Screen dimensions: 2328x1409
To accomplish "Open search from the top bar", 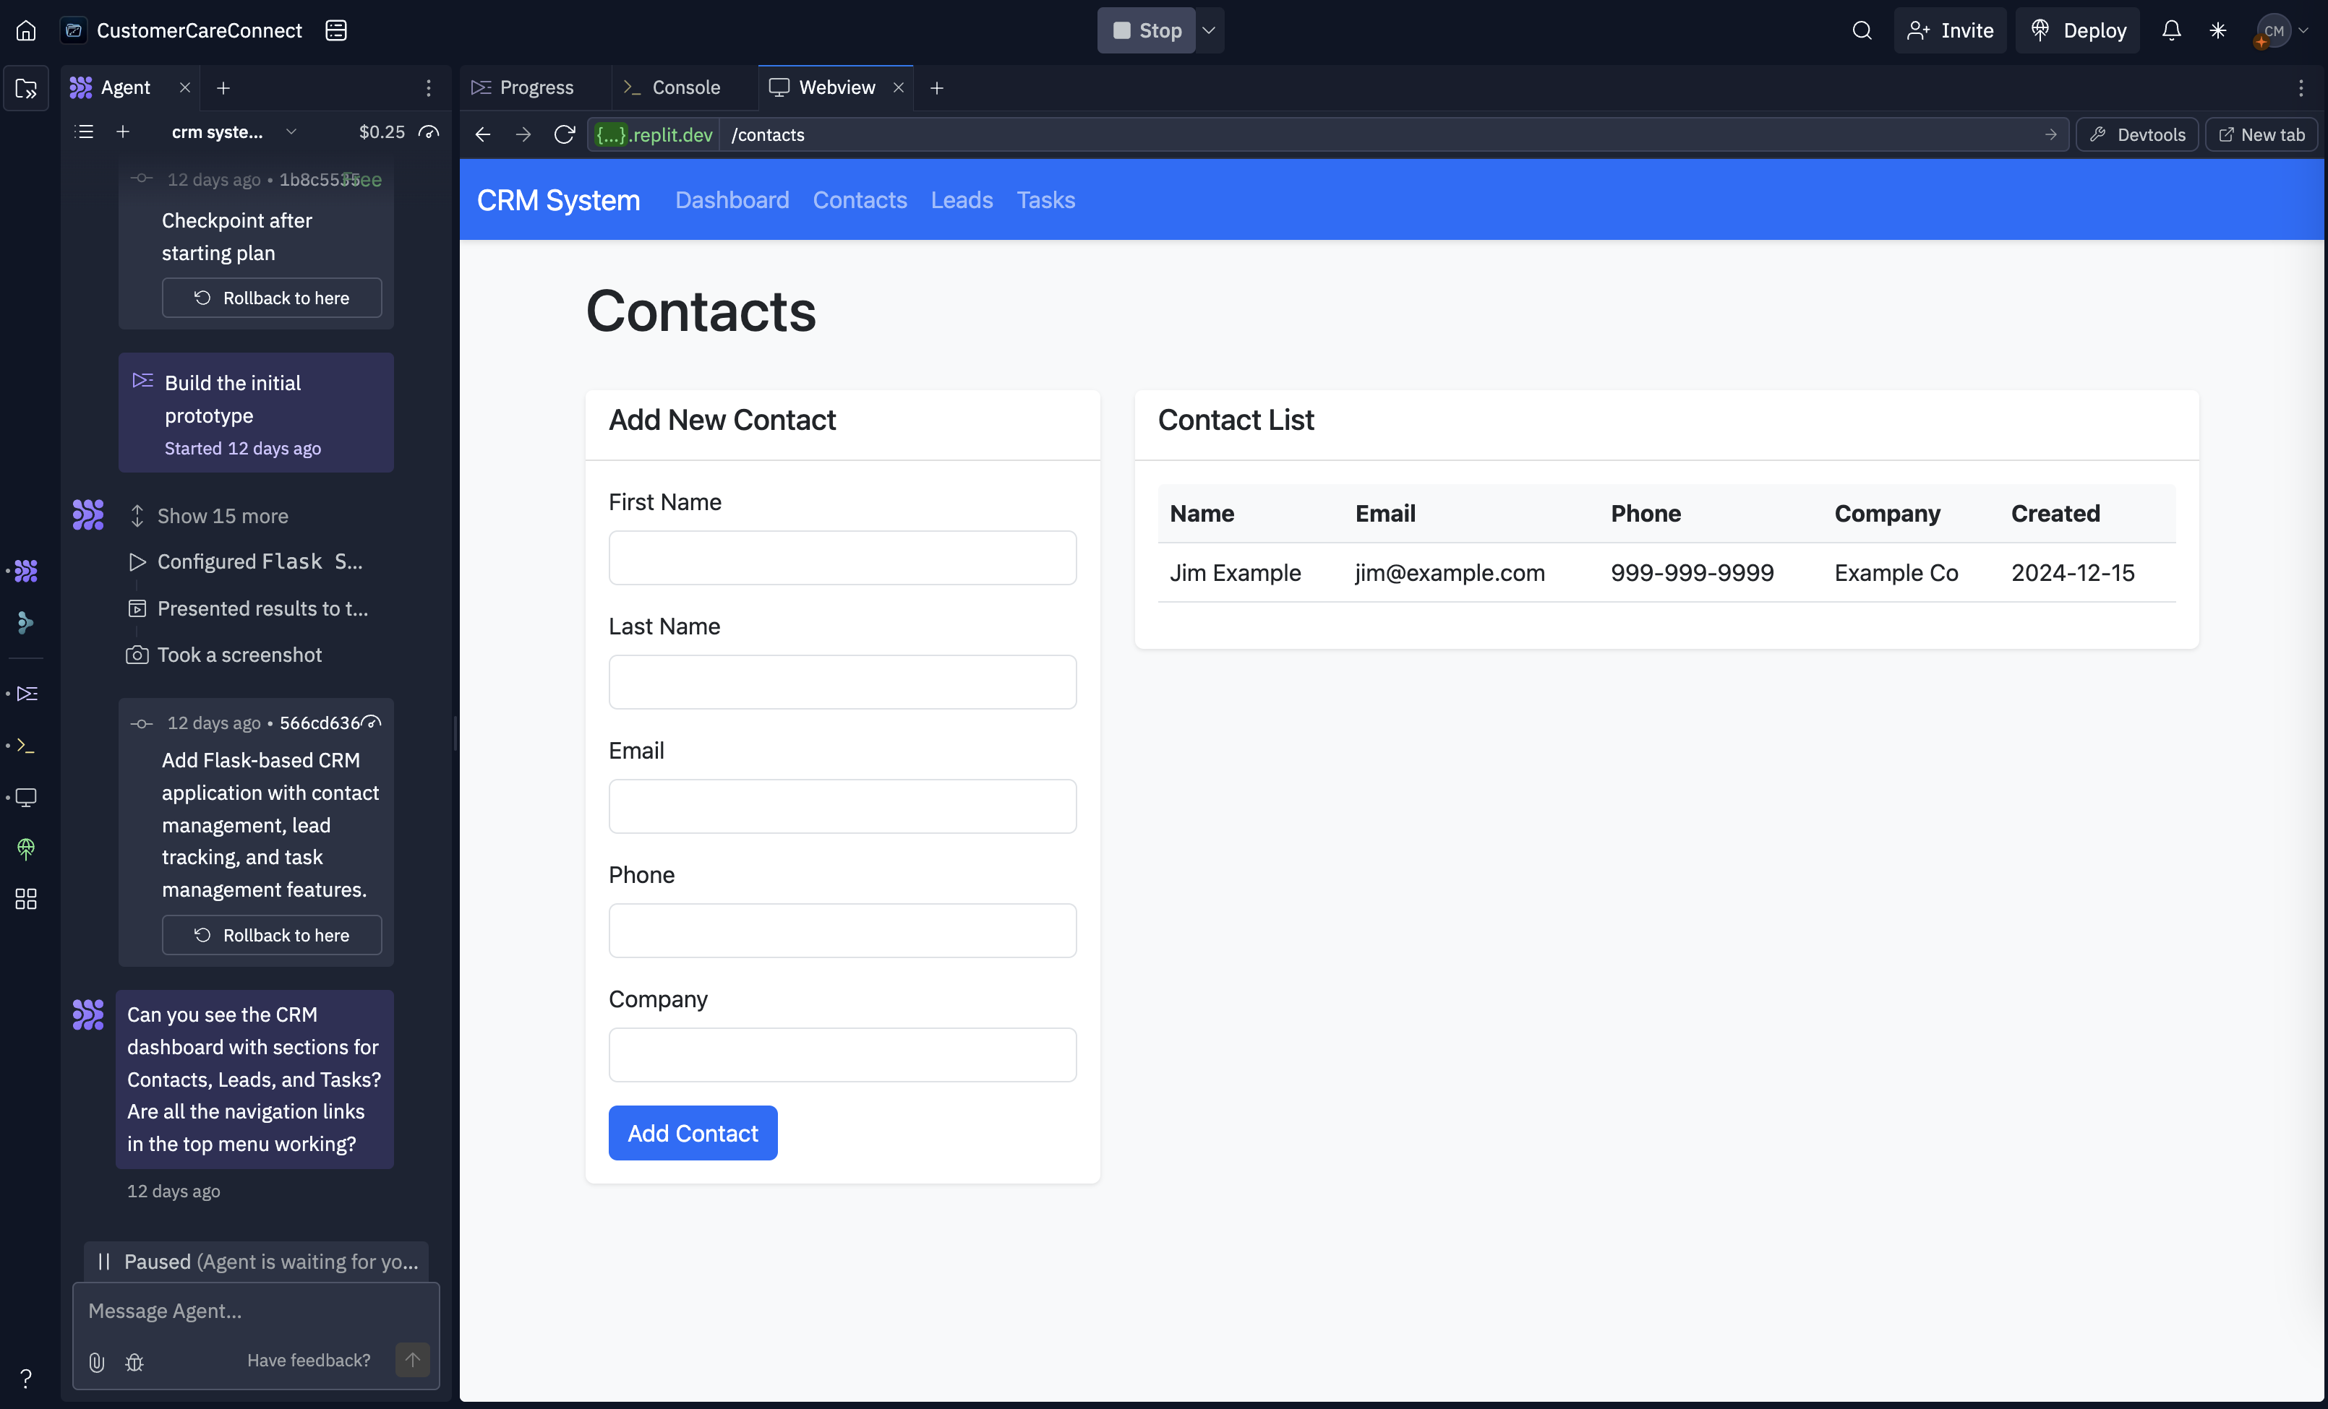I will pos(1861,30).
